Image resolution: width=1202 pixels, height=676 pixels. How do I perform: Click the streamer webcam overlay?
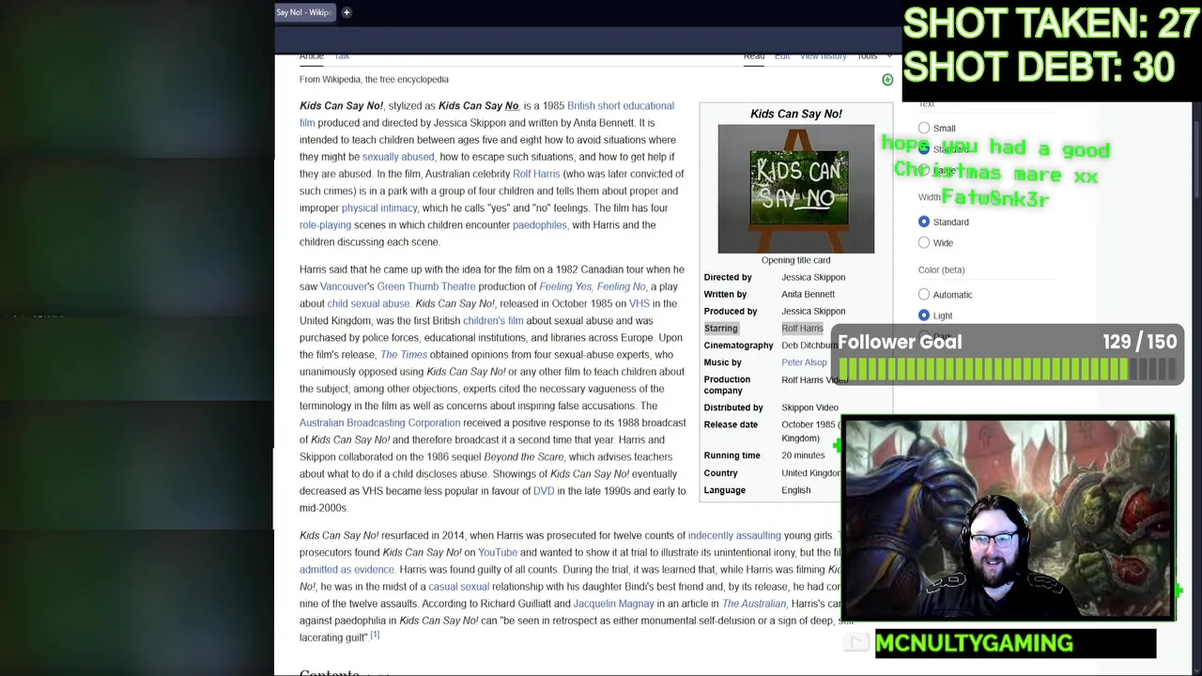pyautogui.click(x=1009, y=519)
